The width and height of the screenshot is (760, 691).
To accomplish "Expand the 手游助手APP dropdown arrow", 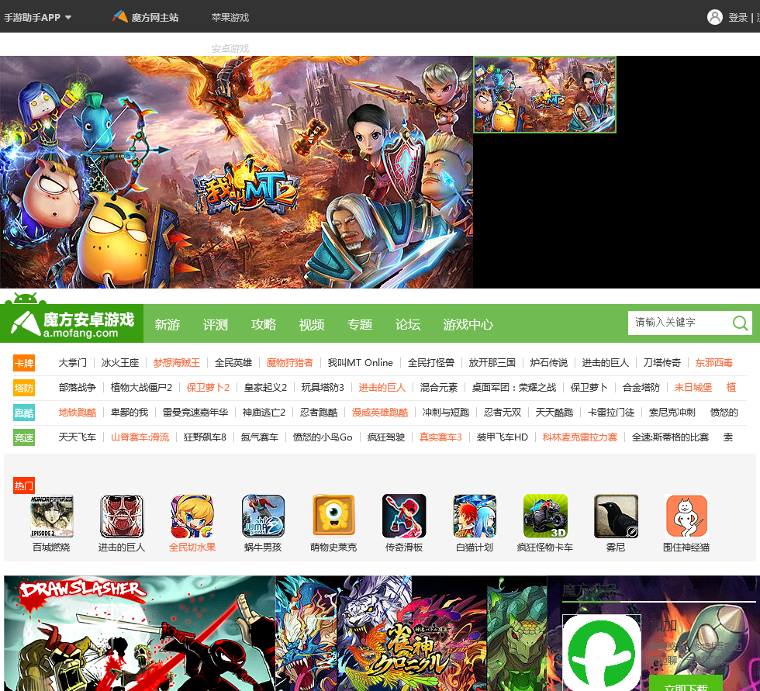I will tap(68, 17).
